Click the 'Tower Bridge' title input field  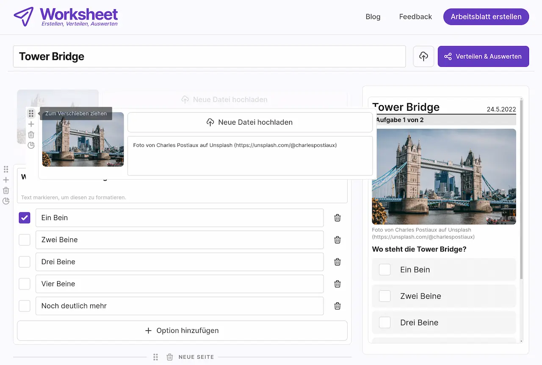(x=209, y=57)
